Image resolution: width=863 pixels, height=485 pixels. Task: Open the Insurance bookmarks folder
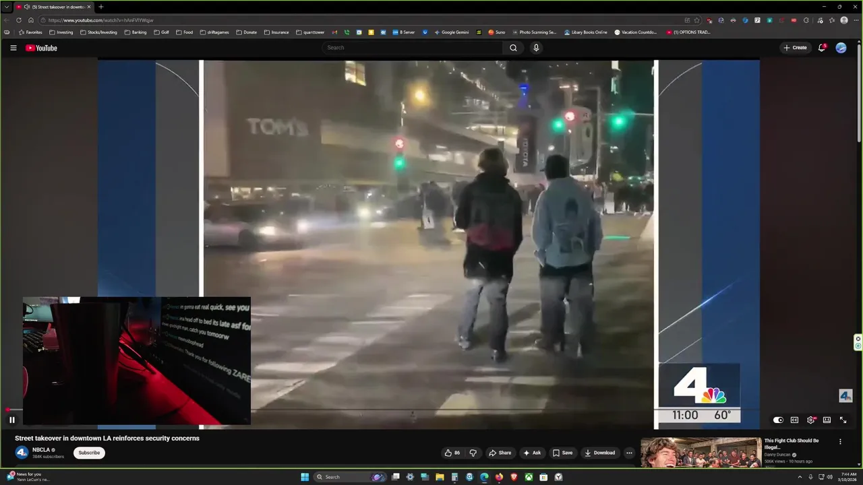276,32
